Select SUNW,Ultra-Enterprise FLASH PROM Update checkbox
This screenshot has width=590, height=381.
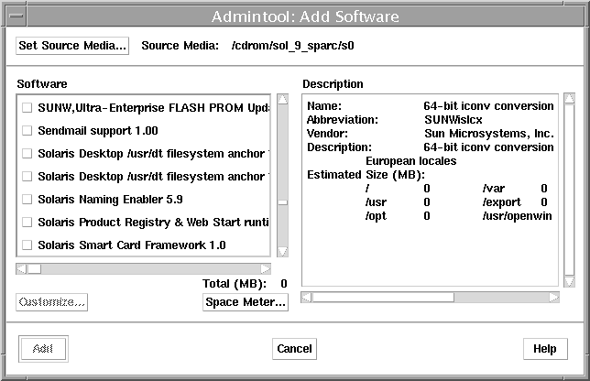click(27, 108)
